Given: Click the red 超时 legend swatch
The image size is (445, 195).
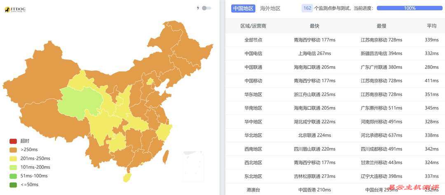Looking at the screenshot, I should point(13,141).
